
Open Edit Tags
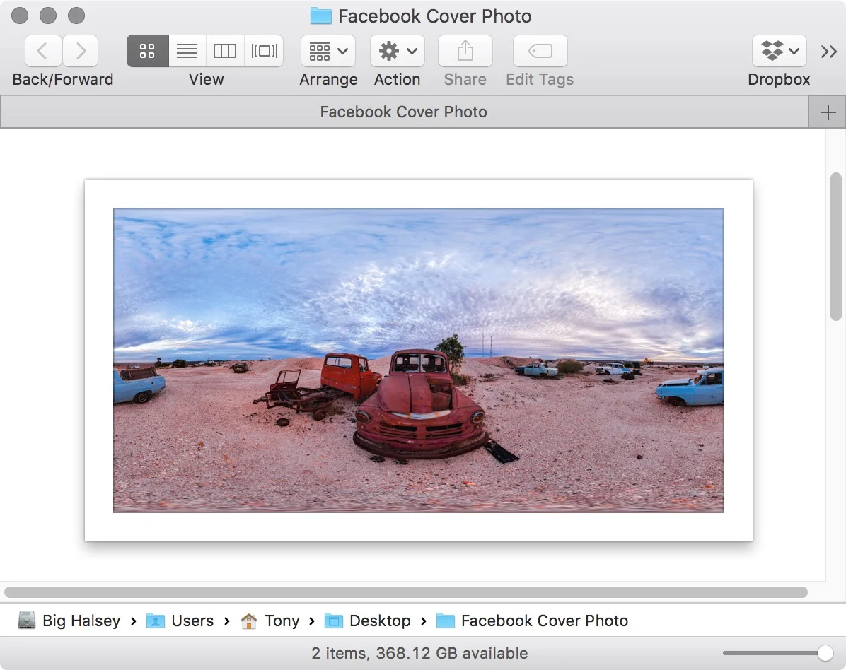[x=539, y=50]
